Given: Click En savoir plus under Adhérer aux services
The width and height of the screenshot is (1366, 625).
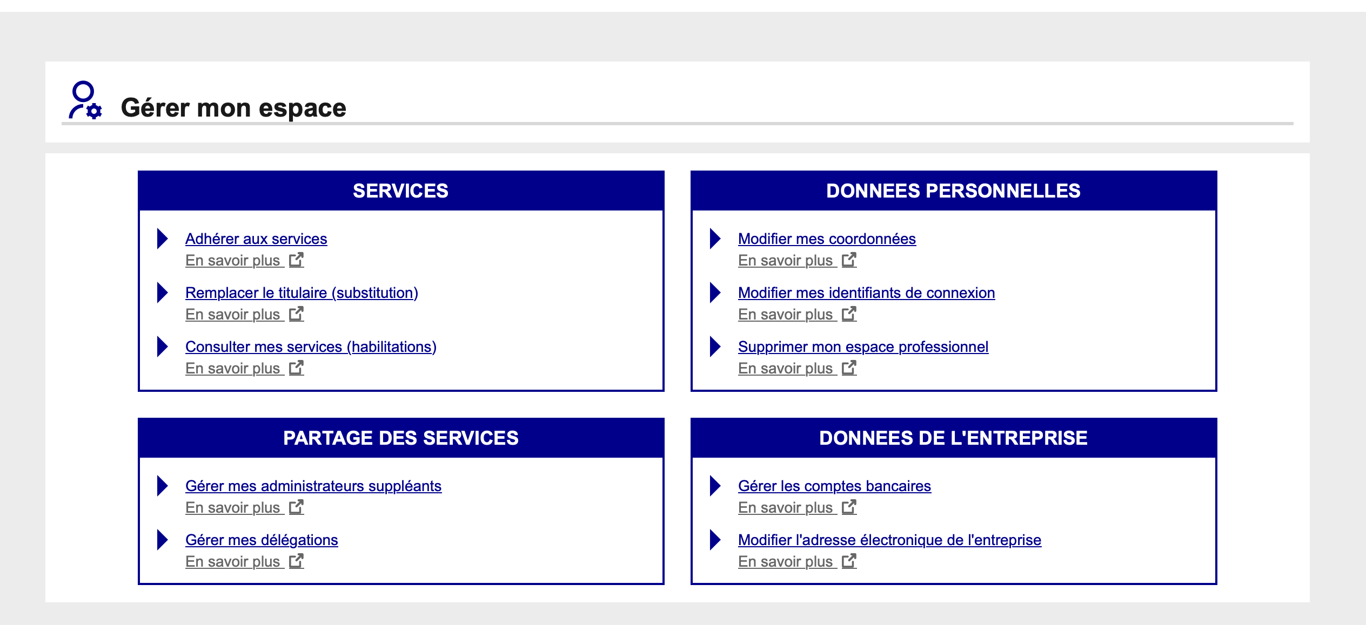Looking at the screenshot, I should tap(233, 260).
